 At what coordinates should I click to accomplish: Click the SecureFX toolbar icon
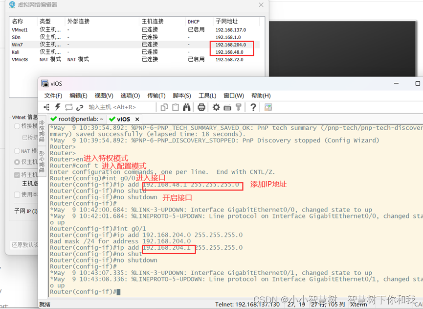(268, 107)
